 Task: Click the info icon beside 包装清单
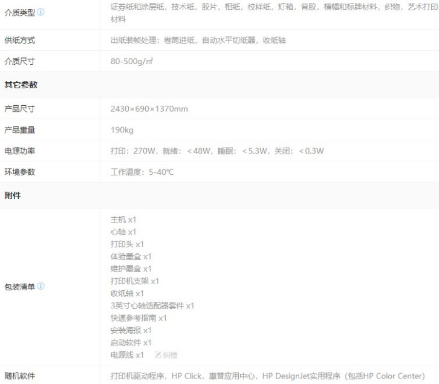(x=41, y=286)
